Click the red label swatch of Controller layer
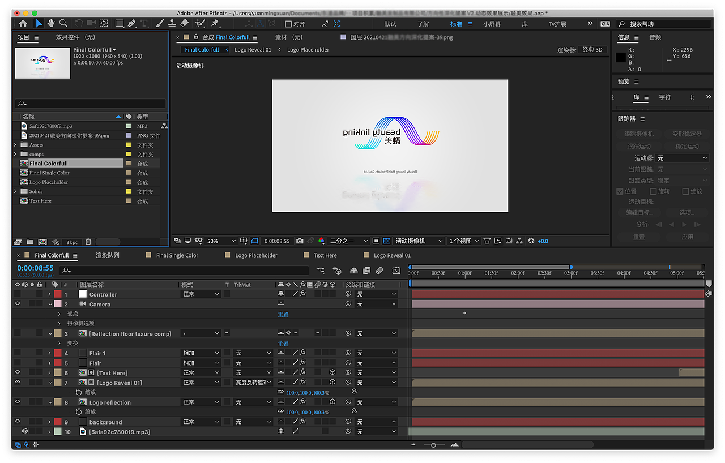This screenshot has width=725, height=463. [57, 294]
